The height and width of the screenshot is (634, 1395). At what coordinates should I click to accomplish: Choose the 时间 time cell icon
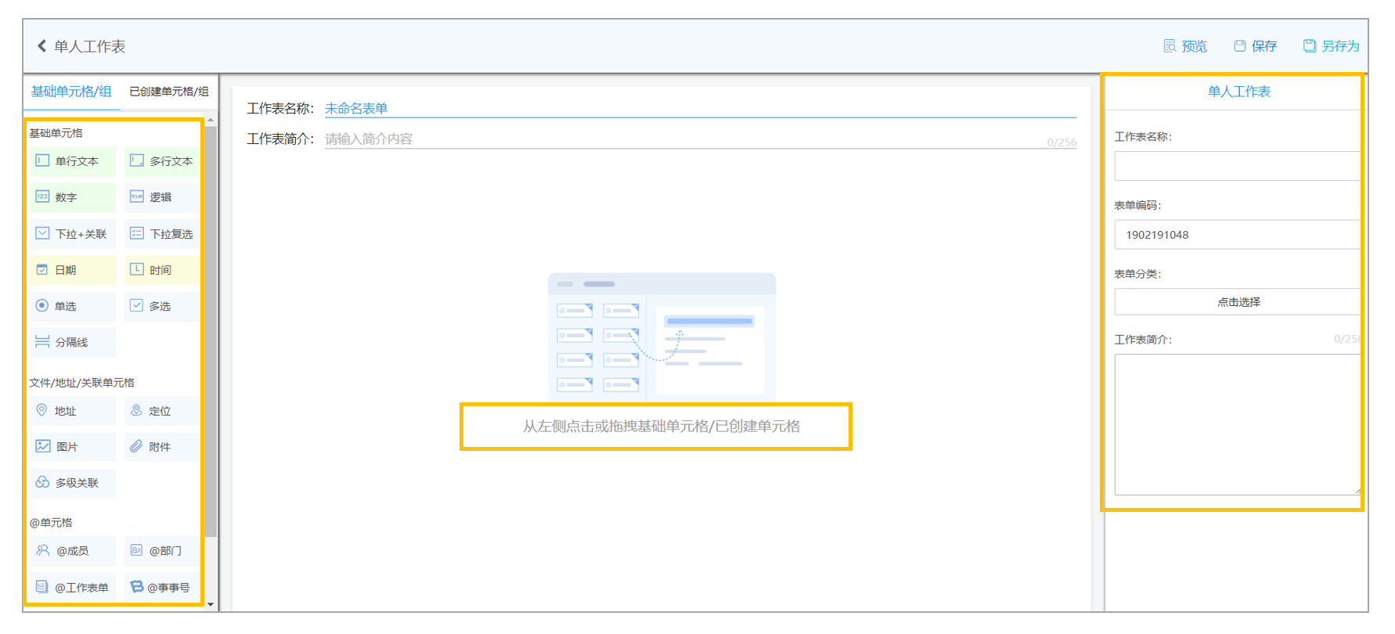point(136,269)
